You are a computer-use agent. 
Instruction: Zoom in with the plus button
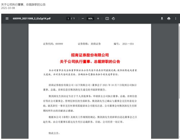(x=98, y=19)
